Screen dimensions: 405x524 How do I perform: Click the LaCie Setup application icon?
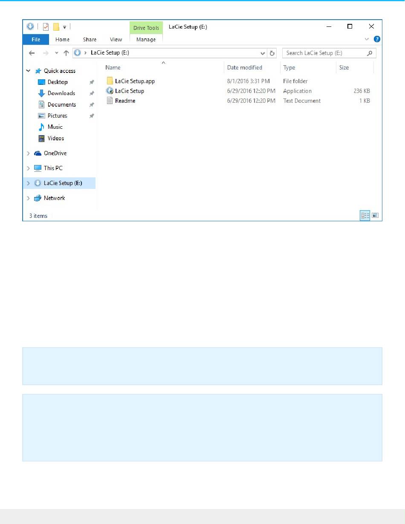(110, 91)
